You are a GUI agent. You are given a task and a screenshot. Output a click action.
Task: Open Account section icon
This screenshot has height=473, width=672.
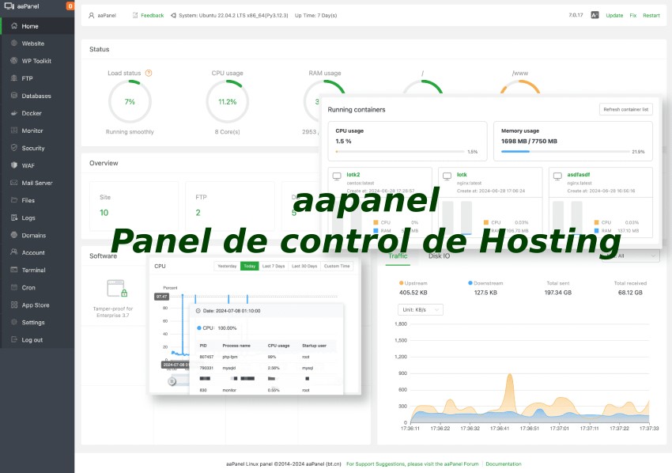[x=14, y=252]
